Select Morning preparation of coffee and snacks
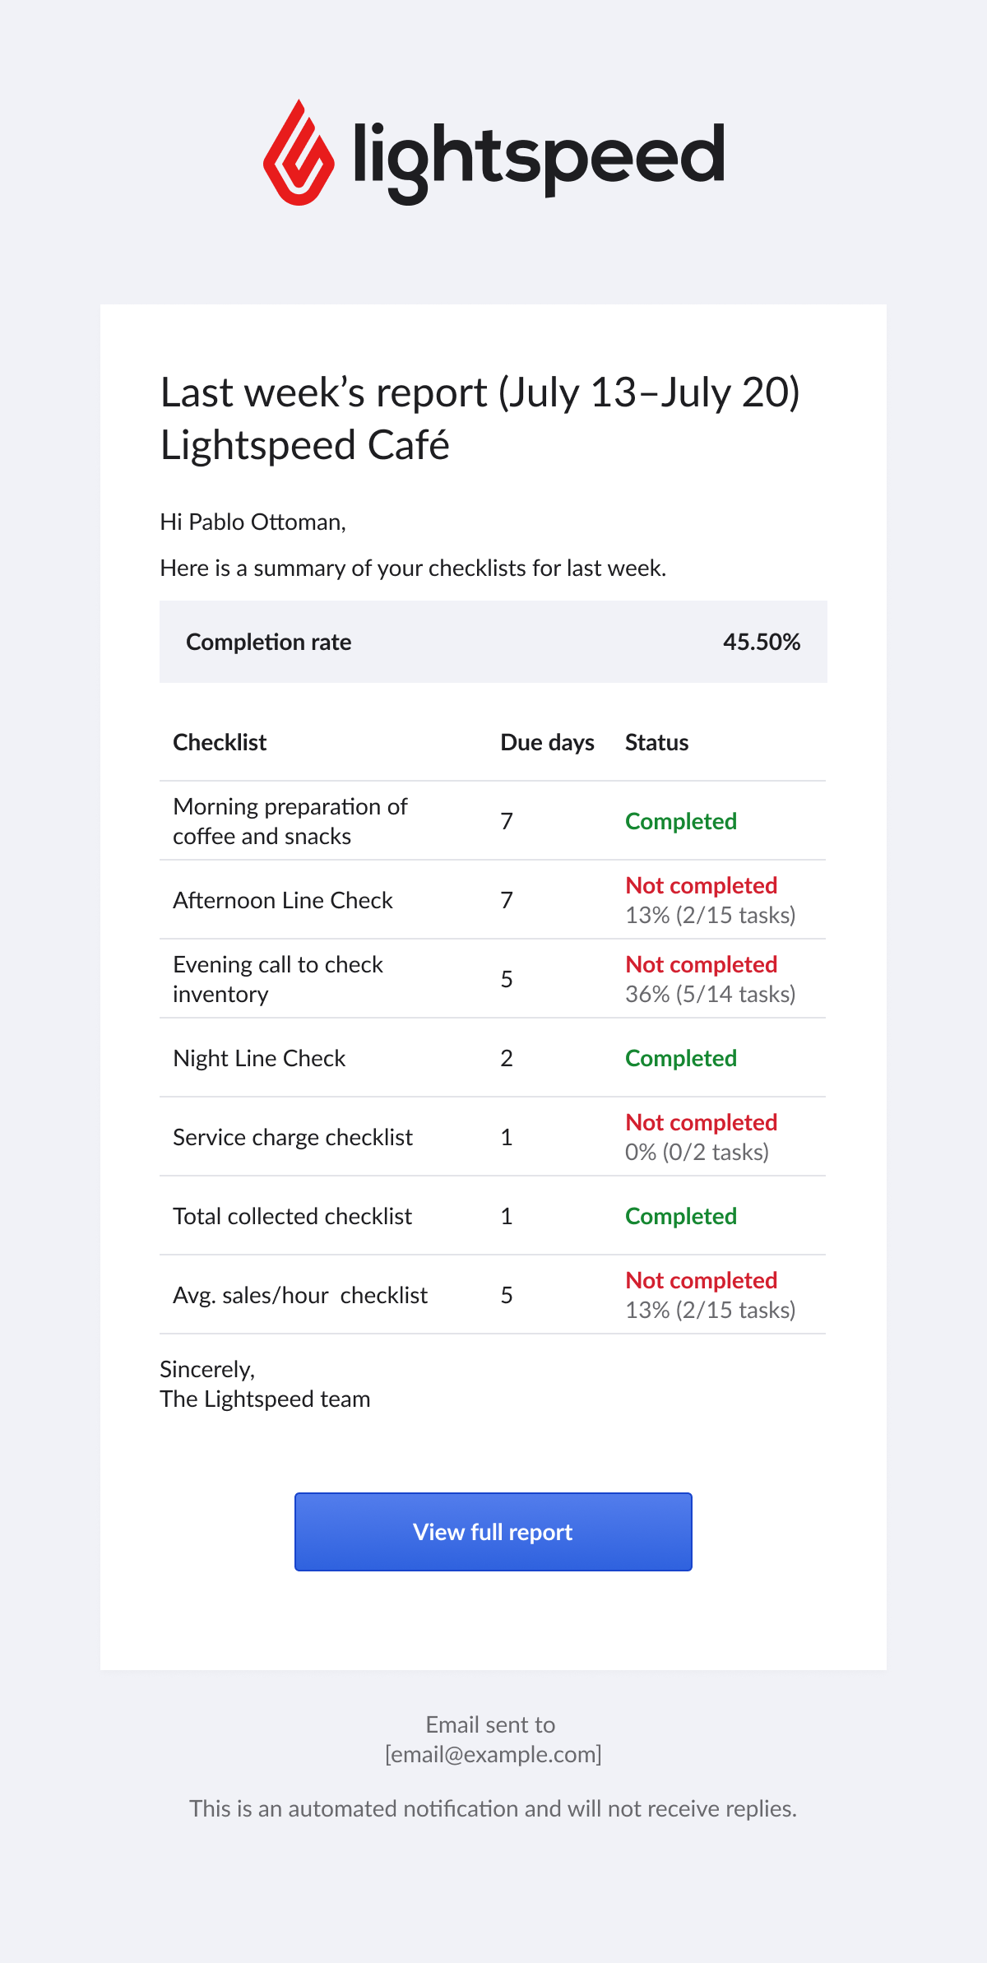 click(x=290, y=821)
